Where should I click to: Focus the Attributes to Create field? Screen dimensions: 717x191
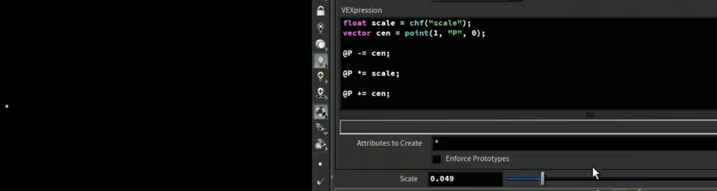574,143
